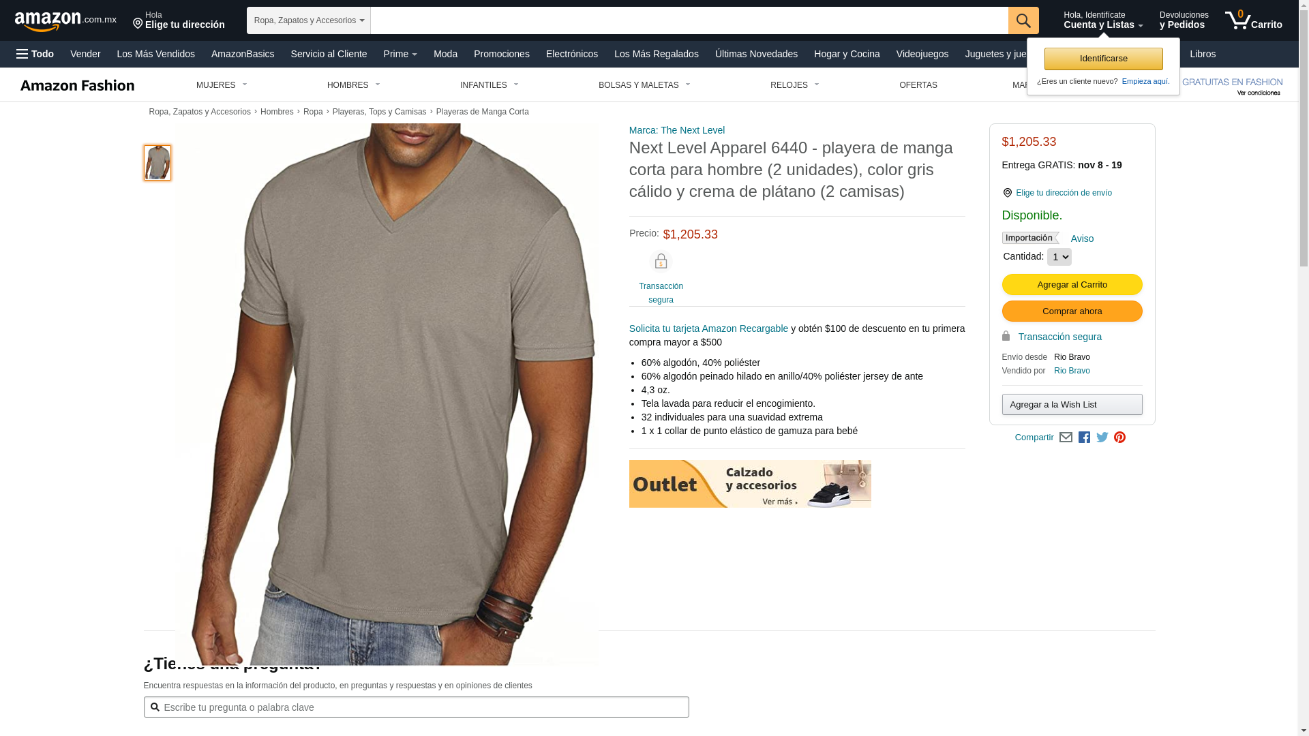Open the Todo hamburger menu

click(35, 54)
